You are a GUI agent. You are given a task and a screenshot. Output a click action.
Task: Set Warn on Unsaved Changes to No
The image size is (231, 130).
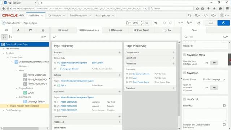214,87
